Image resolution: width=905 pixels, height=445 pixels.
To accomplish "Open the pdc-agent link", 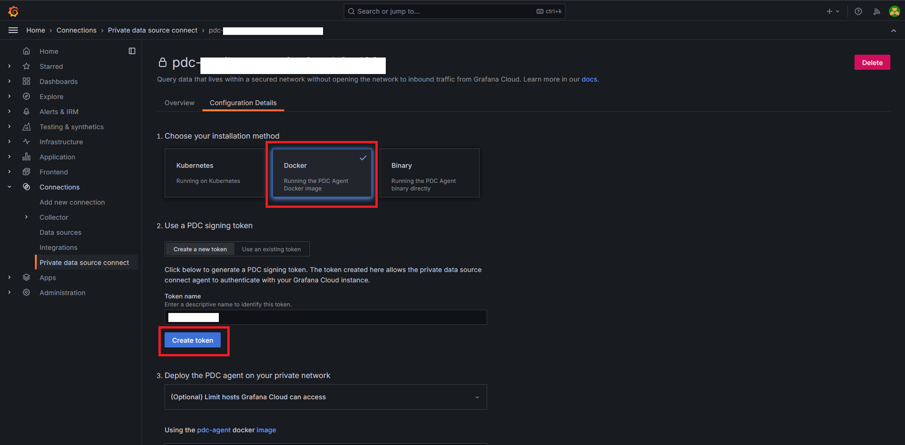I will (214, 430).
